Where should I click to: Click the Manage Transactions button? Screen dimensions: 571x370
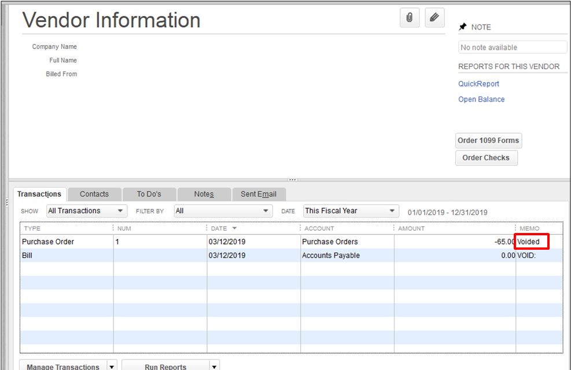pos(63,365)
